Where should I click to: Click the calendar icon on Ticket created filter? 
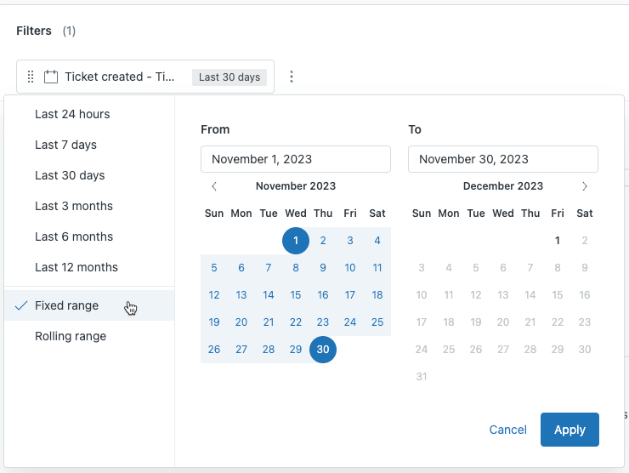[51, 77]
